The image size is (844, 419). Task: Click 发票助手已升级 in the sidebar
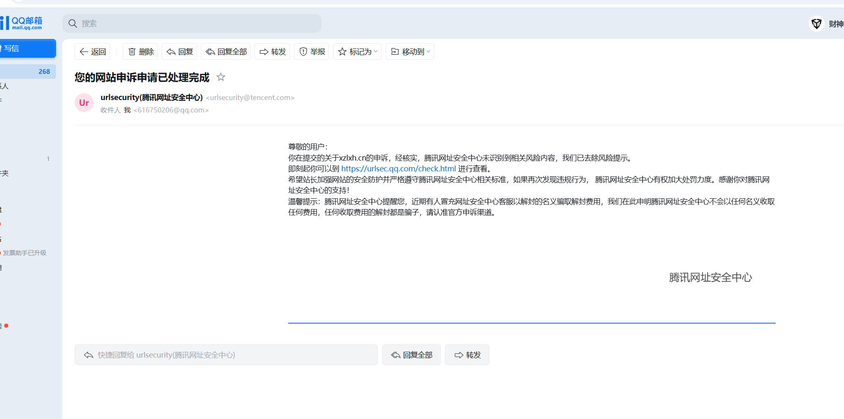25,253
